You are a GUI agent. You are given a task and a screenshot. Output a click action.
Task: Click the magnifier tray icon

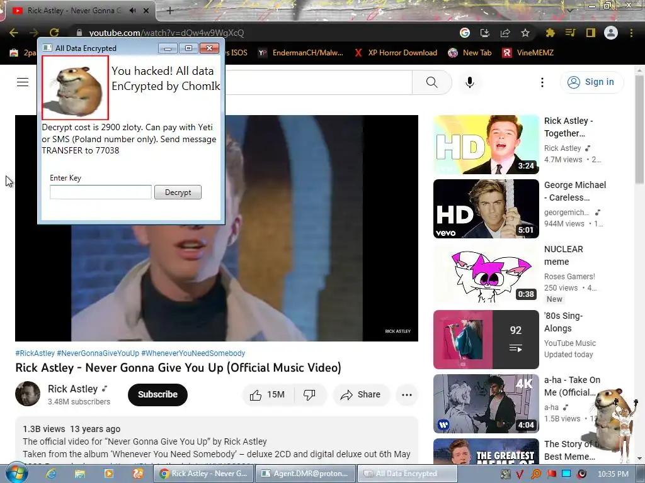[536, 474]
